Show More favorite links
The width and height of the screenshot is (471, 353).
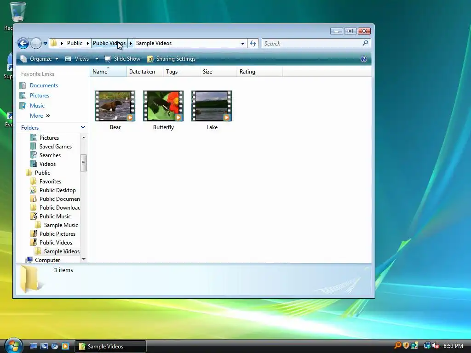40,115
